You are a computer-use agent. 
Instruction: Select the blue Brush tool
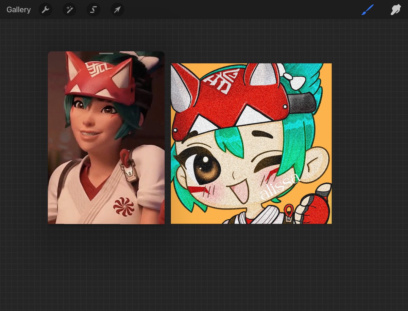click(x=368, y=10)
